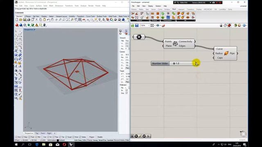Select the Pan hand icon in Rhino toolbar
This screenshot has width=262, height=147.
coord(52,20)
